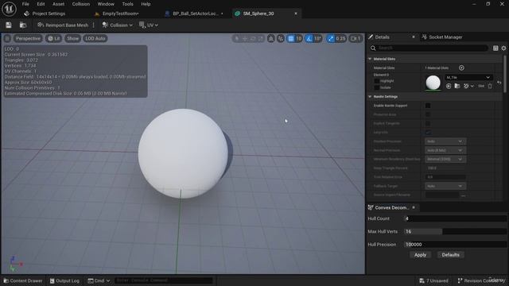Browse for Source Import Filename ellipsis
This screenshot has height=286, width=509.
[463, 195]
